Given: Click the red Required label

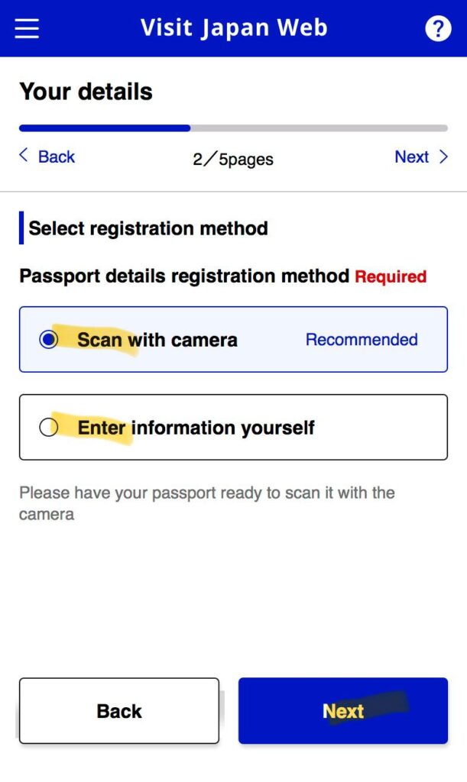Looking at the screenshot, I should [391, 276].
